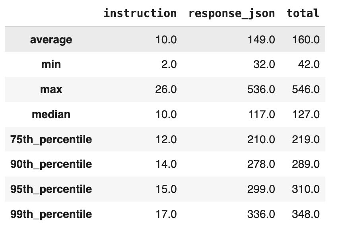Image resolution: width=338 pixels, height=233 pixels.
Task: Click the 99th_percentile row label
Action: pyautogui.click(x=51, y=214)
